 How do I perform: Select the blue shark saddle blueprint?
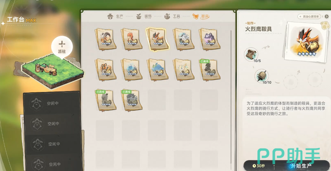[x=157, y=70]
